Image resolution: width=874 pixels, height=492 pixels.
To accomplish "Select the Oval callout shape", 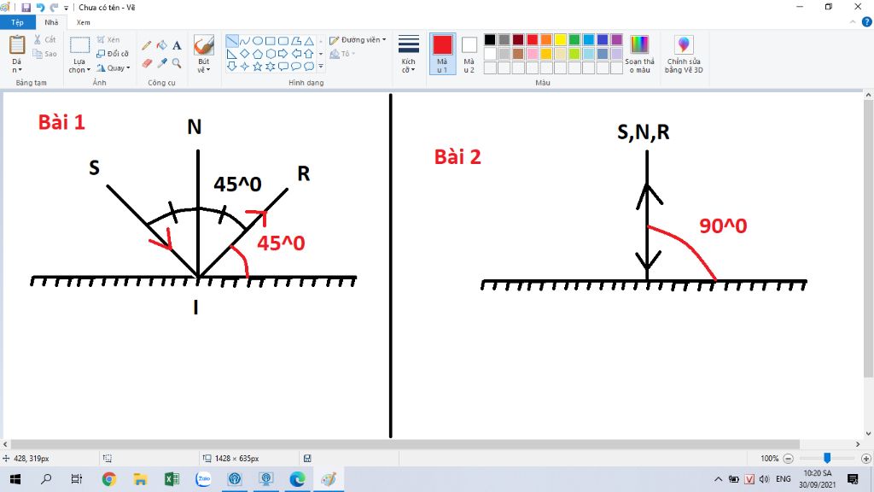I will tap(296, 67).
